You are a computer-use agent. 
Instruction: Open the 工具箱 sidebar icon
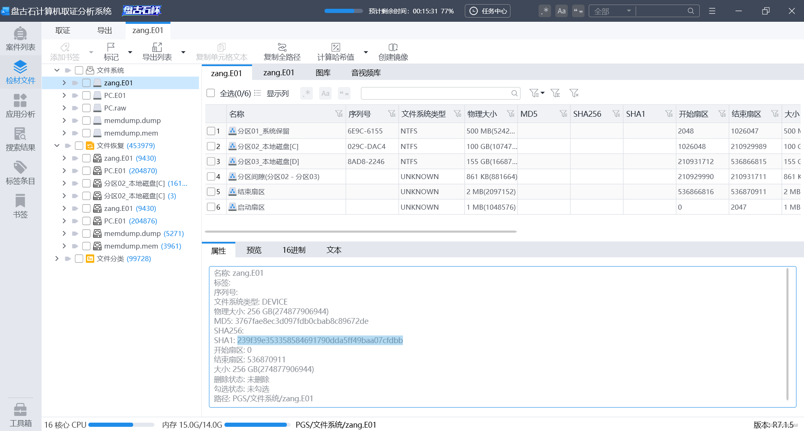(20, 414)
